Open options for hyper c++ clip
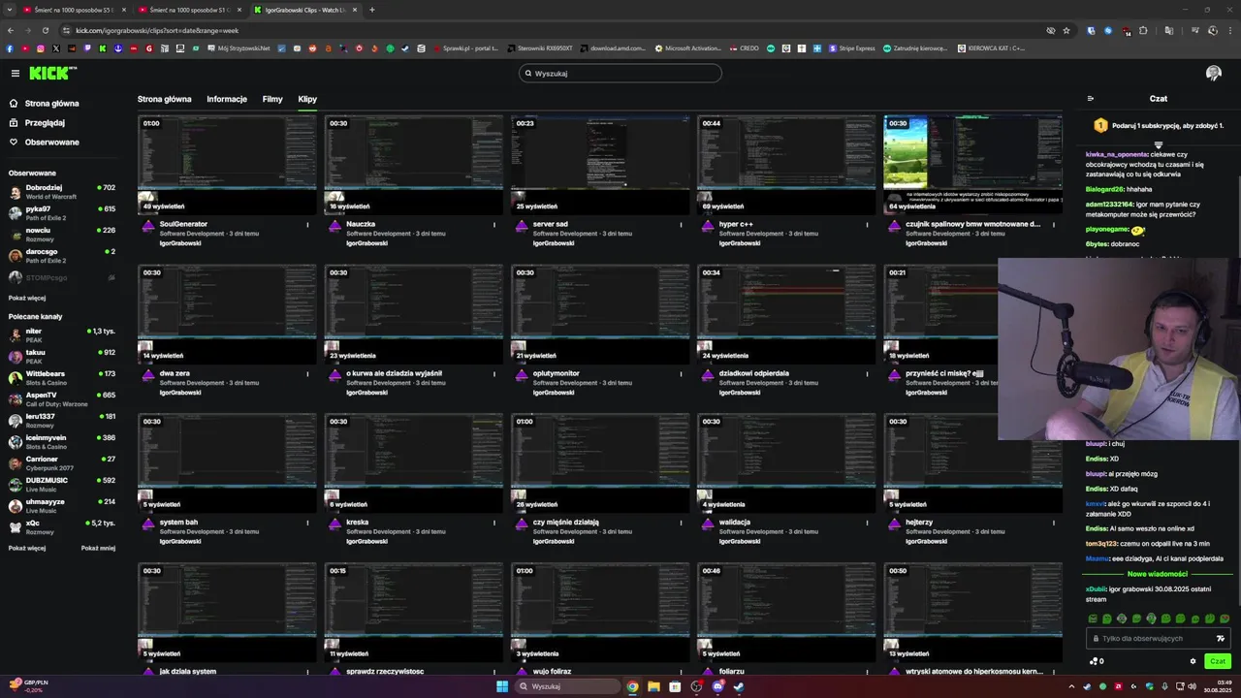Viewport: 1241px width, 698px height. [x=867, y=224]
